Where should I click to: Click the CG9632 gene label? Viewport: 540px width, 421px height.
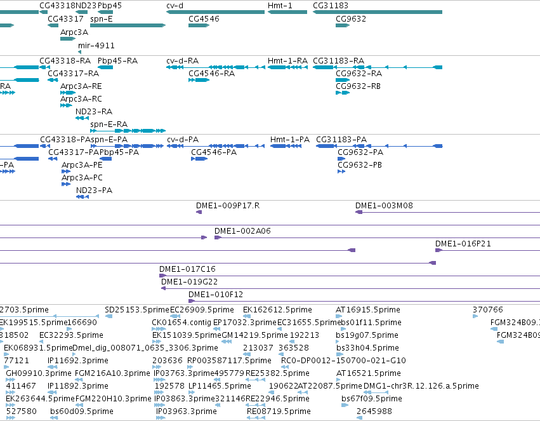[x=350, y=18]
